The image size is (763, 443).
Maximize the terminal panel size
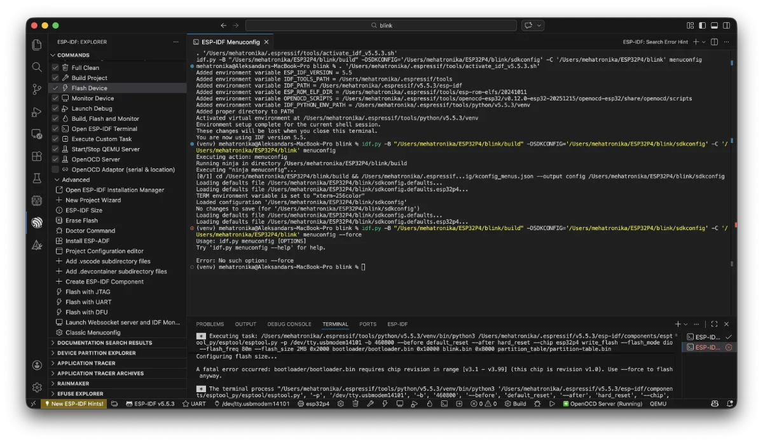coord(714,324)
